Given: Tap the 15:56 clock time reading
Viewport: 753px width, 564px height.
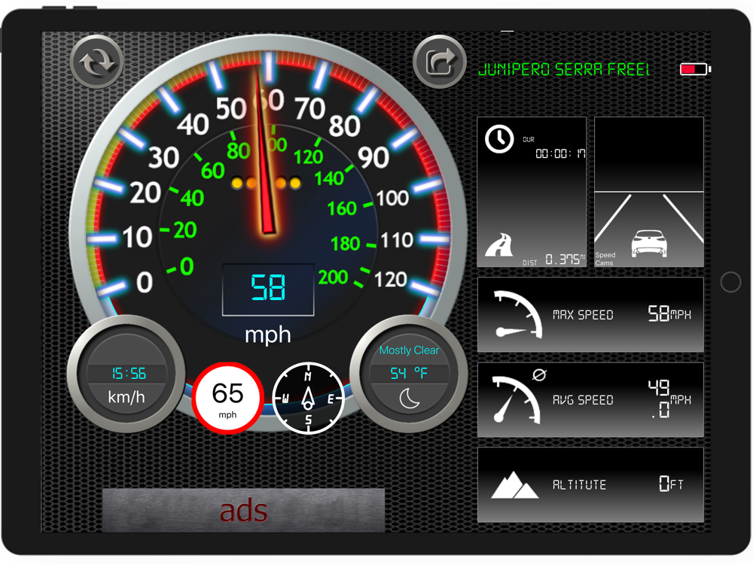Looking at the screenshot, I should pos(128,374).
